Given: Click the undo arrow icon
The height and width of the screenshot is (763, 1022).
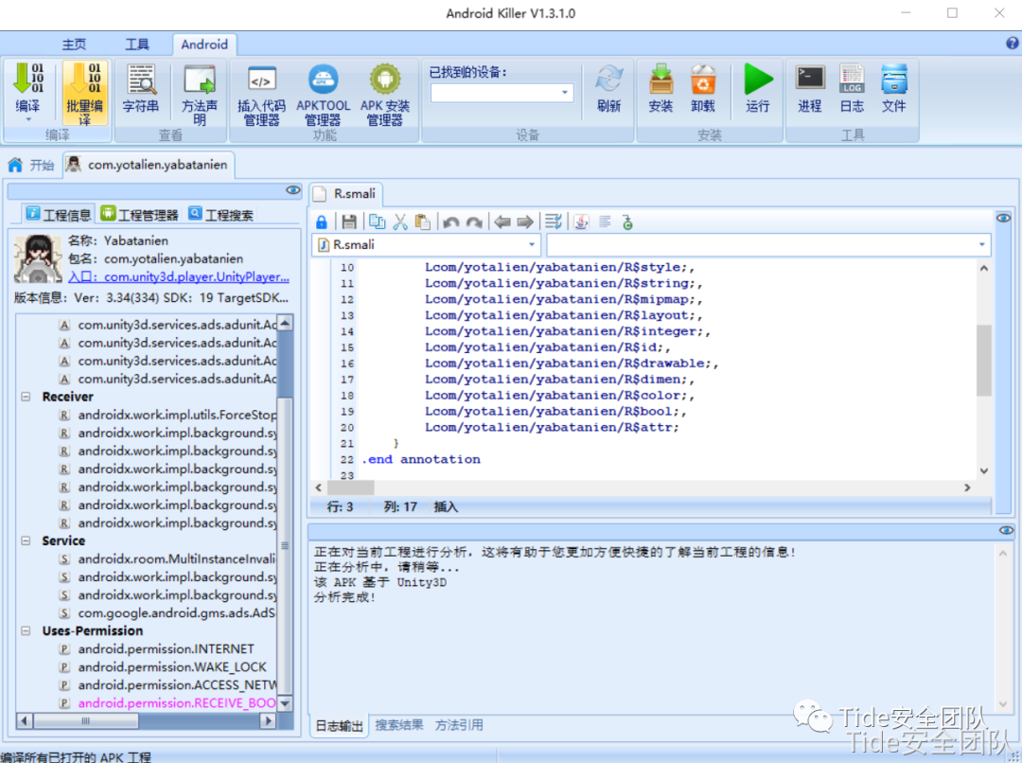Looking at the screenshot, I should [451, 222].
